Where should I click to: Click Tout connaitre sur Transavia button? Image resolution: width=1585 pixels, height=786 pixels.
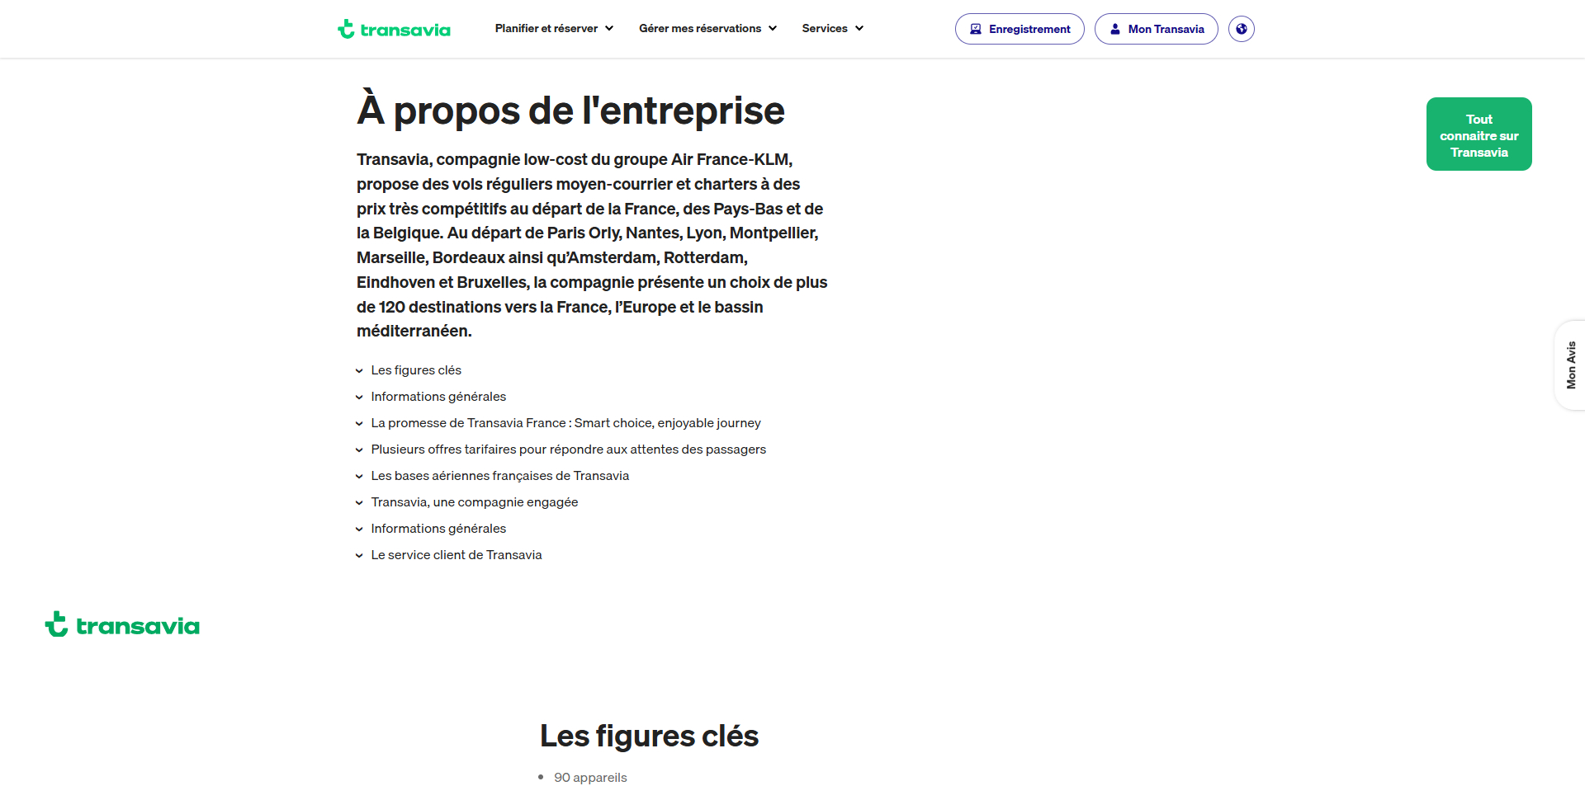1479,134
